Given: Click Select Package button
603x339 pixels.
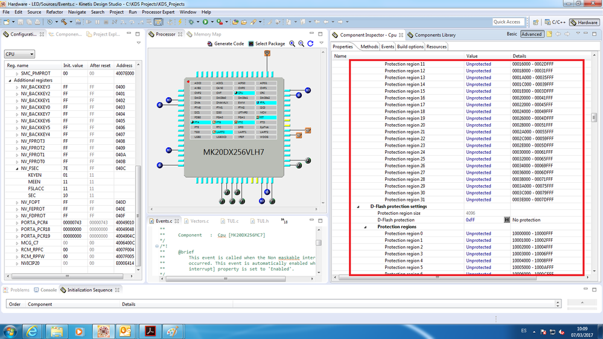Looking at the screenshot, I should [x=267, y=43].
